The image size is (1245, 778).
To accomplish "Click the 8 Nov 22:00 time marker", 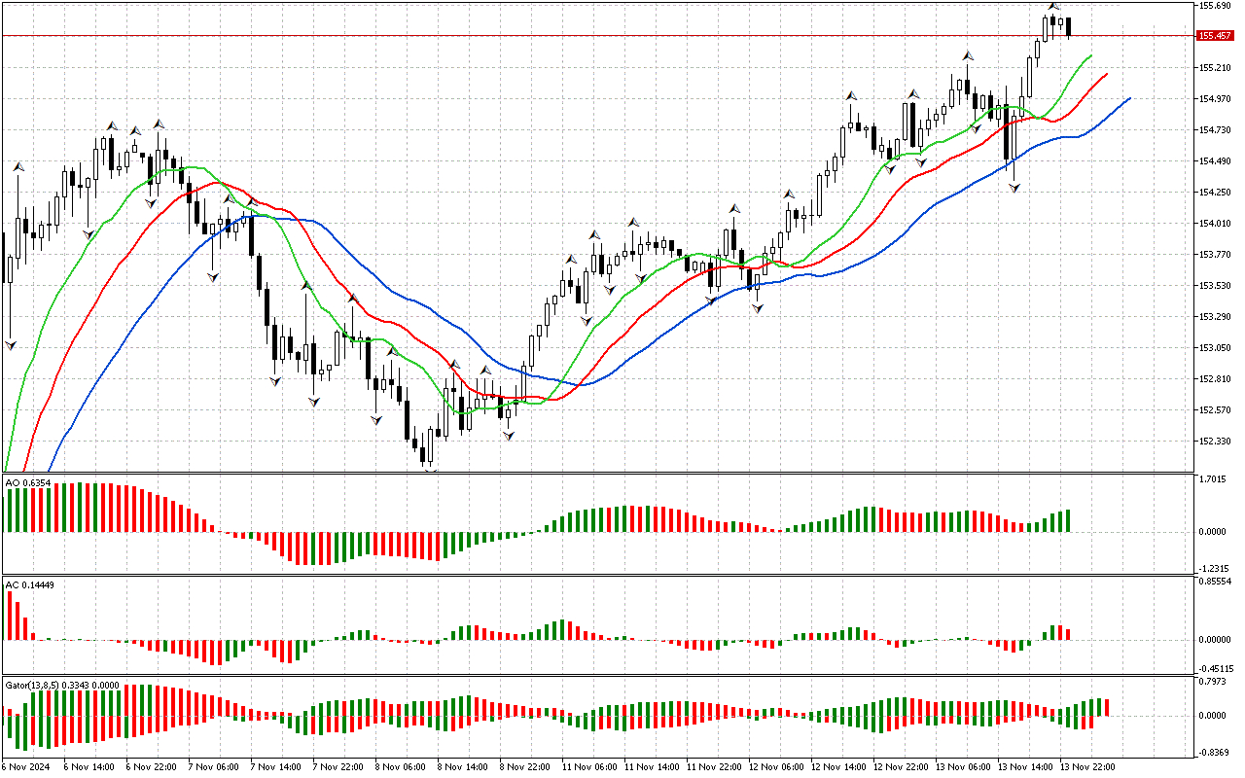I will pyautogui.click(x=525, y=767).
